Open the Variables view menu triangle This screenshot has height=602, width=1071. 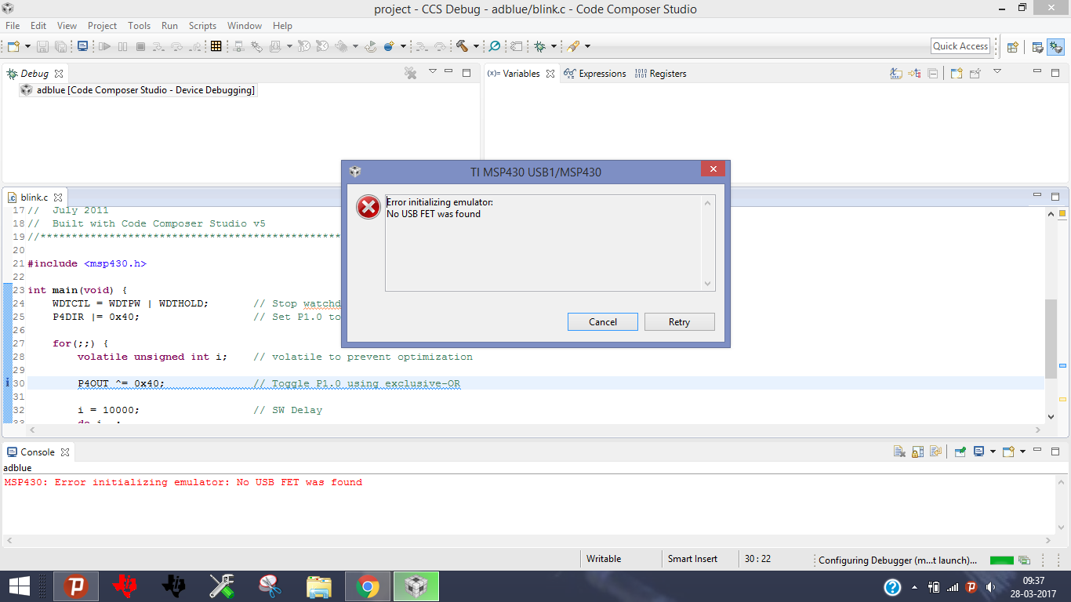click(x=997, y=71)
